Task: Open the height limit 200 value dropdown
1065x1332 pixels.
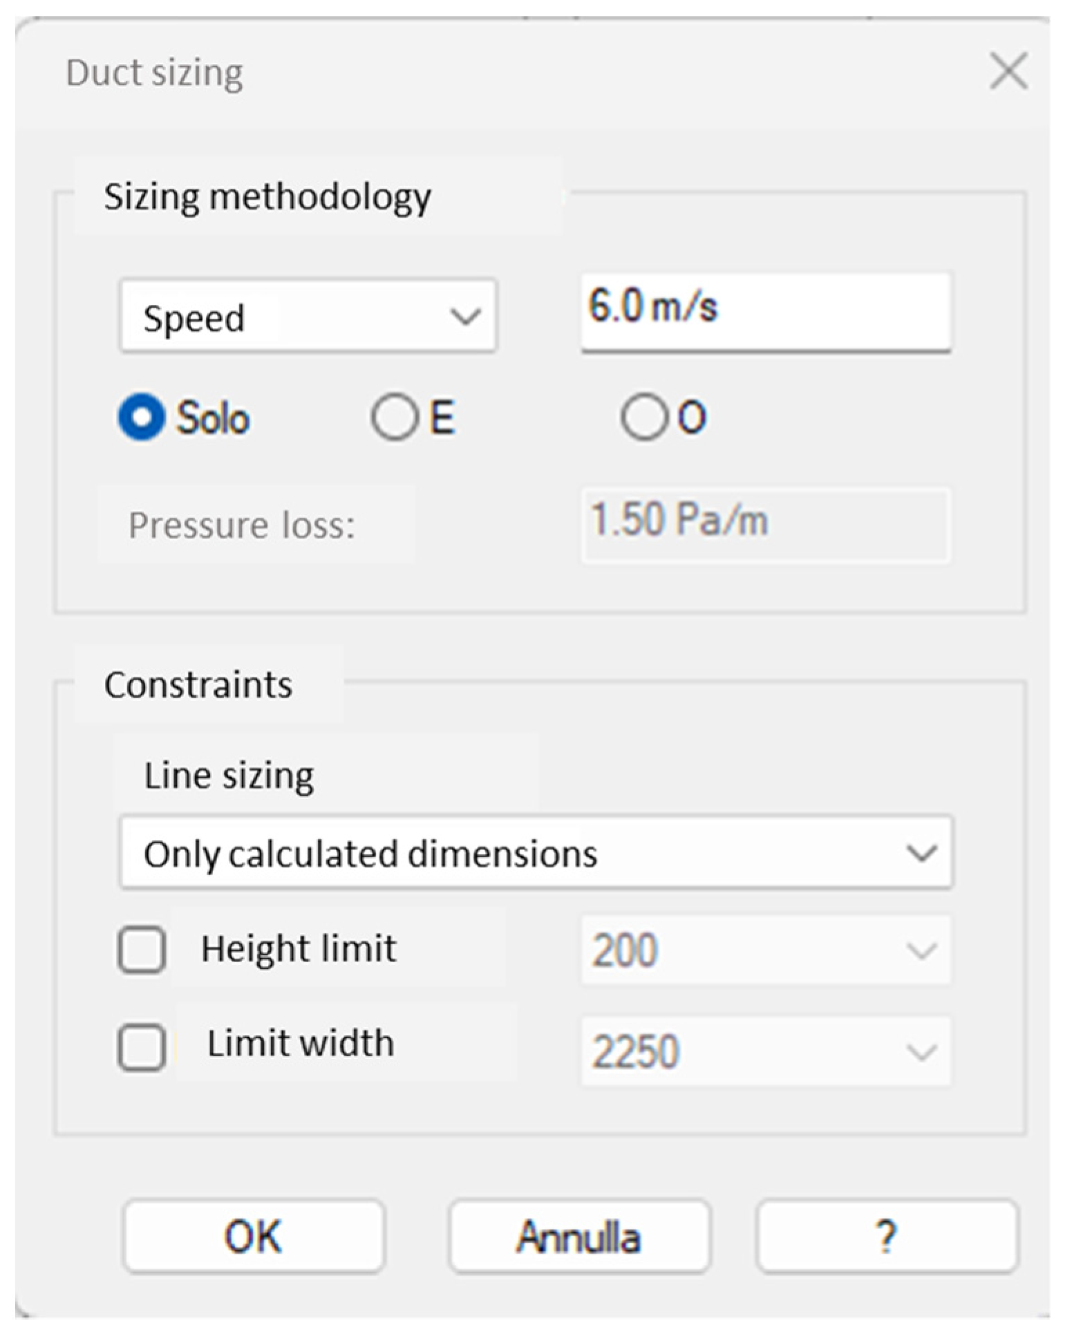Action: [765, 950]
